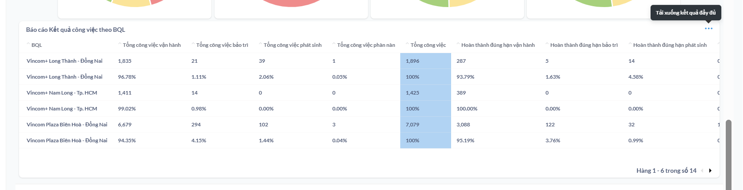Select first Vincom+ Nam Long - Tp. HCM row

(x=62, y=93)
